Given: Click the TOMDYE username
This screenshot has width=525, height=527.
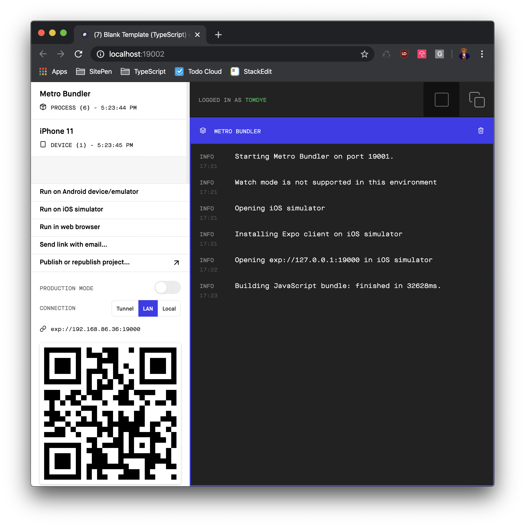Looking at the screenshot, I should (x=256, y=100).
